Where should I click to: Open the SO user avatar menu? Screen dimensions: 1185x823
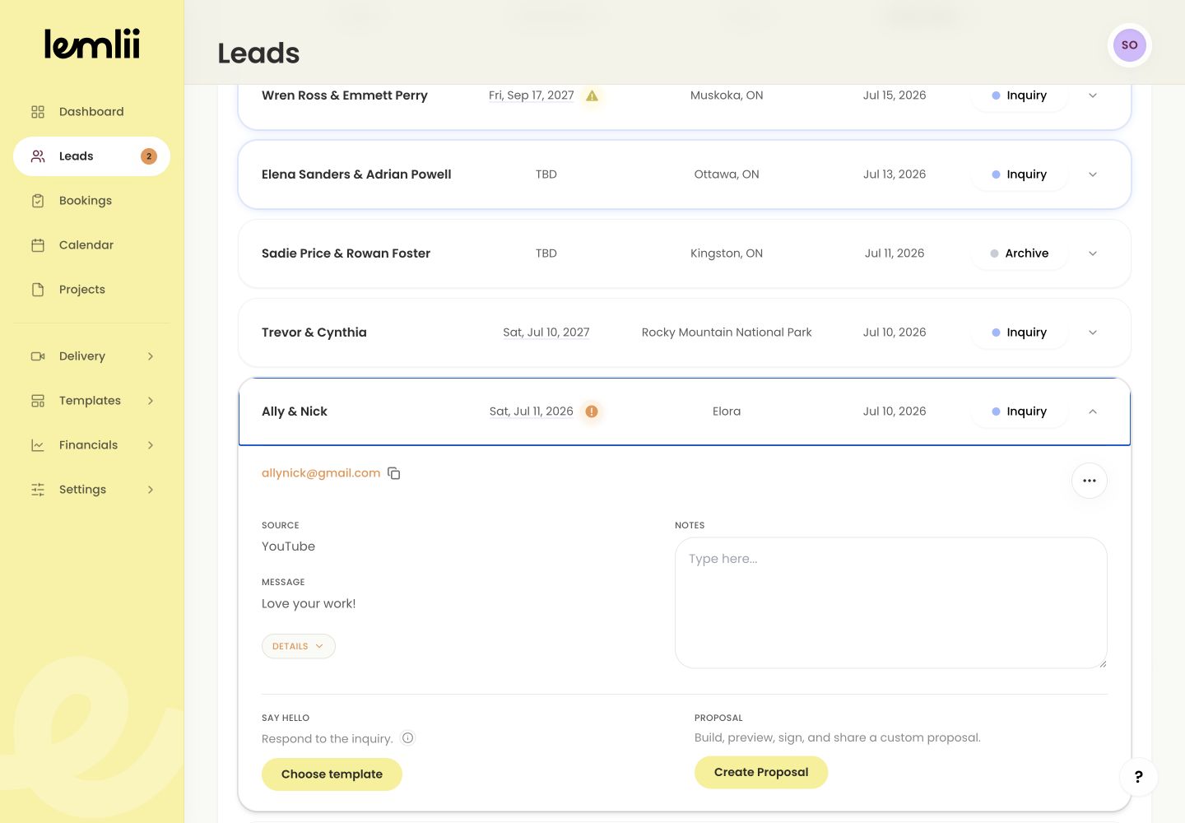coord(1130,45)
